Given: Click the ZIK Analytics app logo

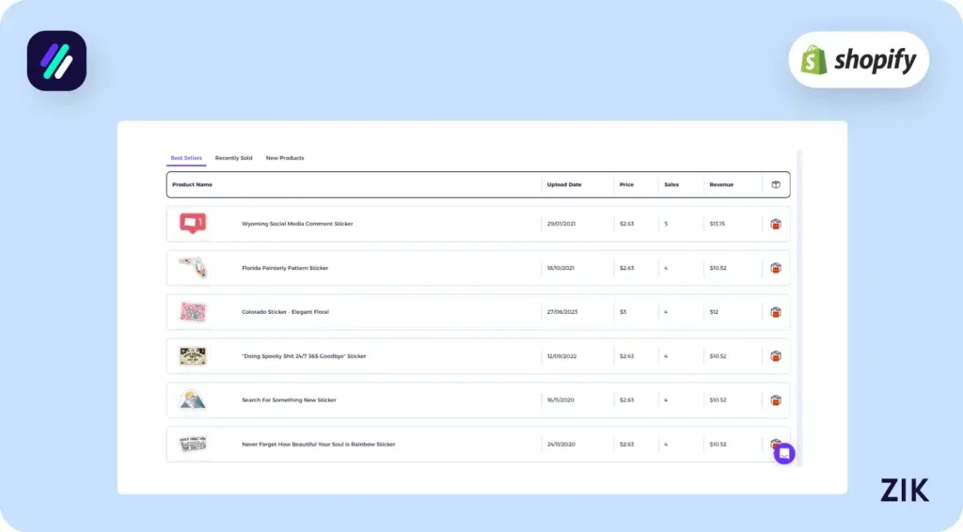Looking at the screenshot, I should (56, 61).
